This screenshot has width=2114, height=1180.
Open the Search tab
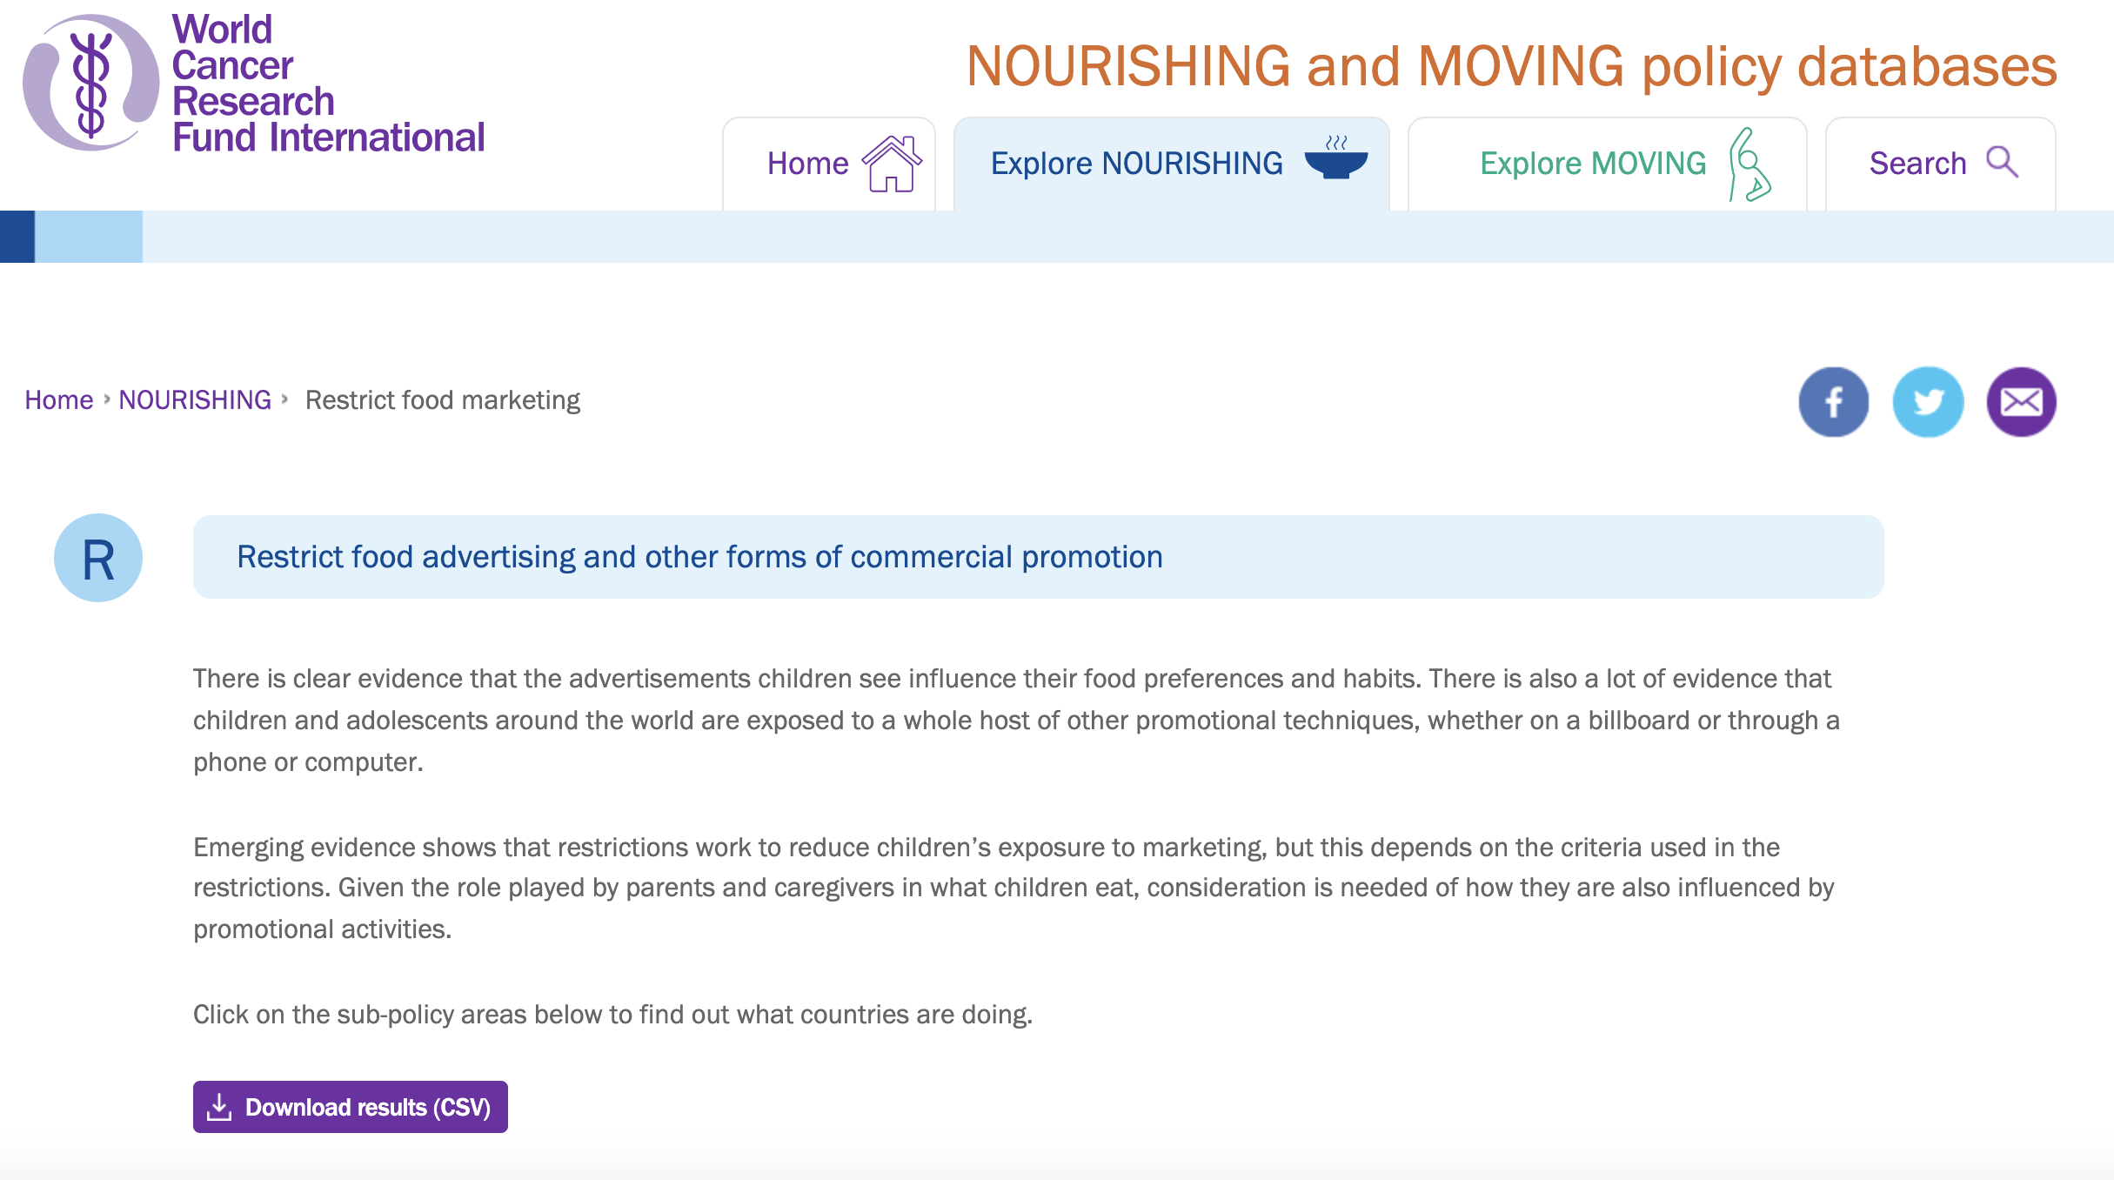click(1941, 164)
